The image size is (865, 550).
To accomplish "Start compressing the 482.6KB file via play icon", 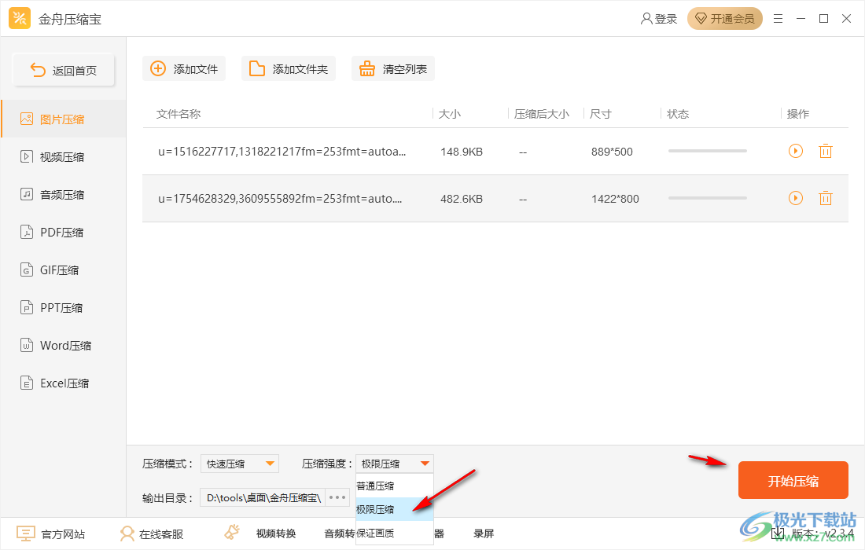I will [x=796, y=198].
